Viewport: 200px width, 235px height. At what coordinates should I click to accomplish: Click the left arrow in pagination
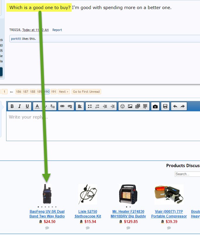tap(11, 92)
